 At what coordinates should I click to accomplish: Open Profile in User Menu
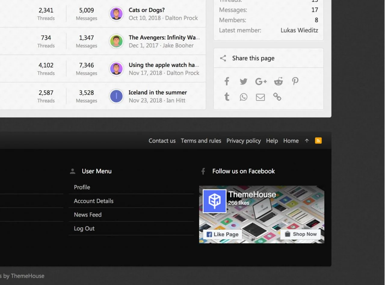coord(82,187)
